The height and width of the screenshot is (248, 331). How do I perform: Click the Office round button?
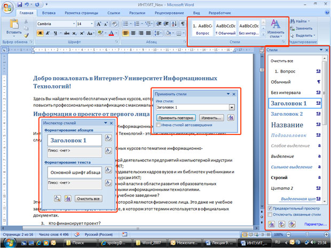pos(7,7)
